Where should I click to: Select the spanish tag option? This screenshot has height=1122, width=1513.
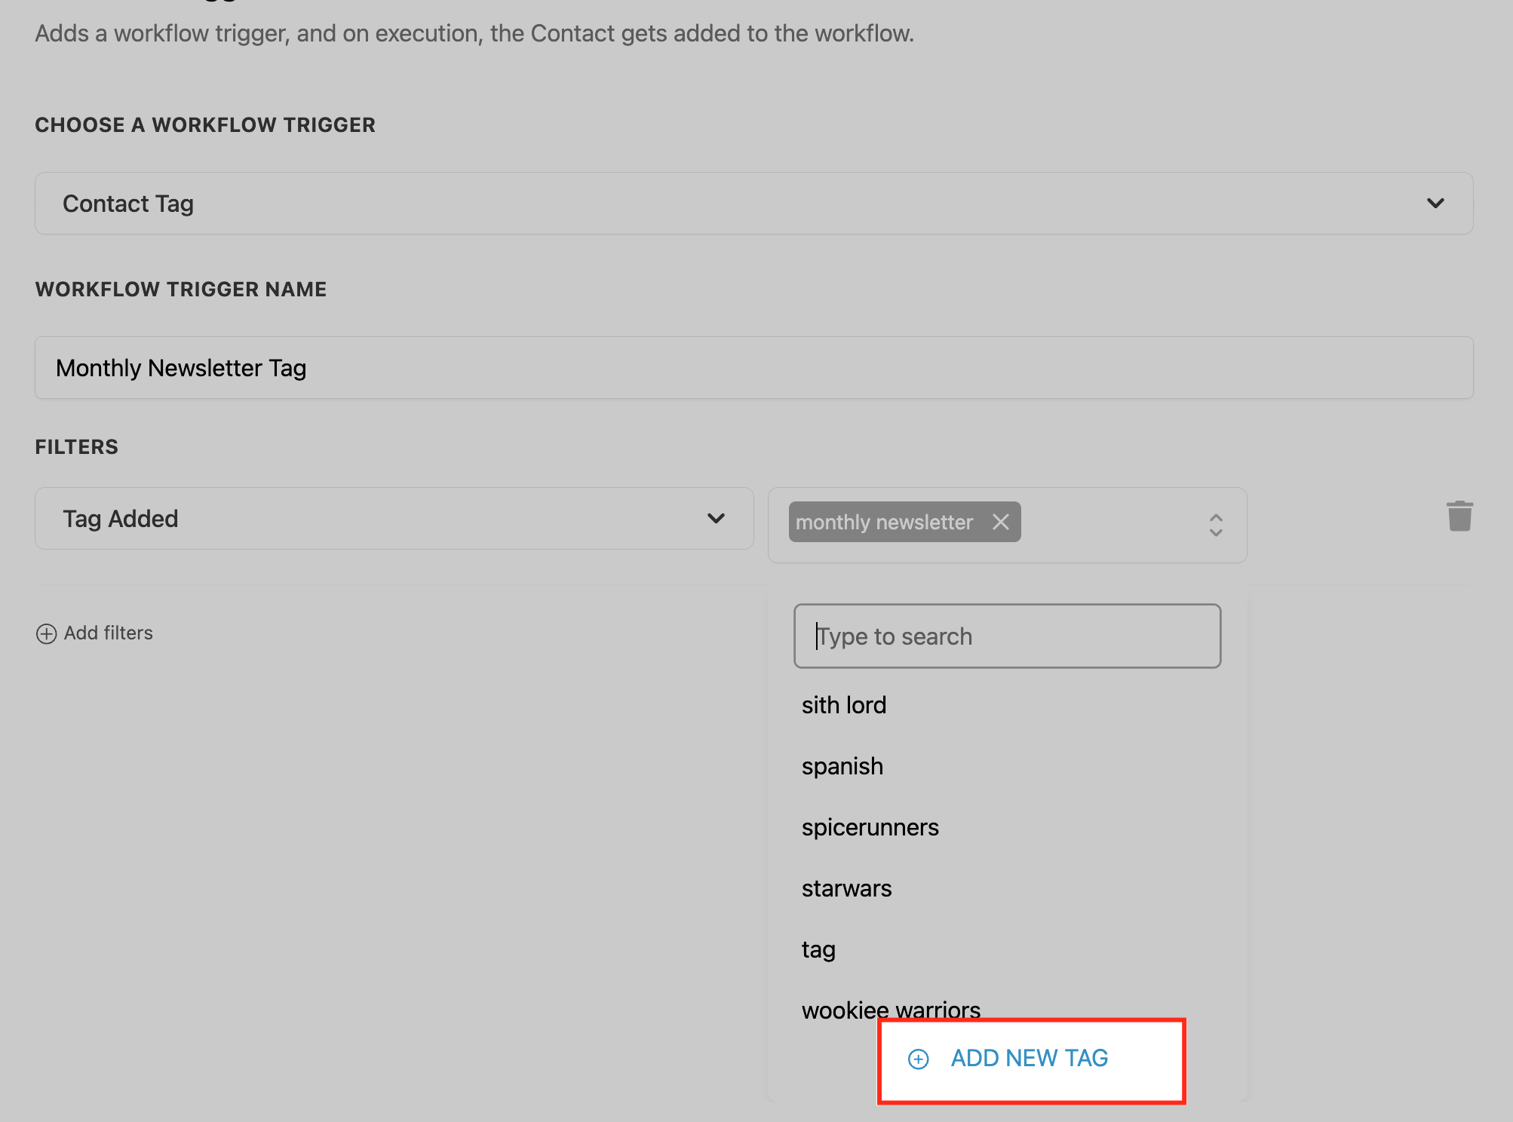pyautogui.click(x=842, y=766)
